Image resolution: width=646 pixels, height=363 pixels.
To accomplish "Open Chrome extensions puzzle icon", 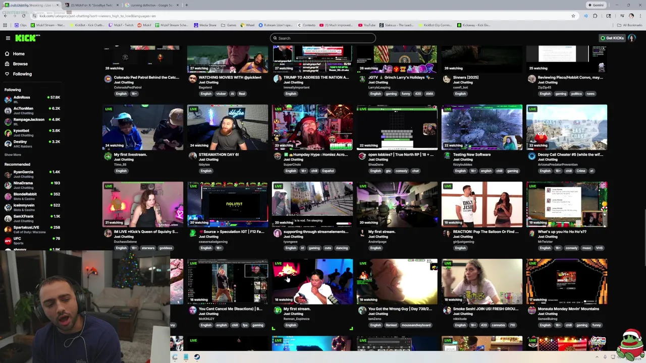I will pos(595,16).
